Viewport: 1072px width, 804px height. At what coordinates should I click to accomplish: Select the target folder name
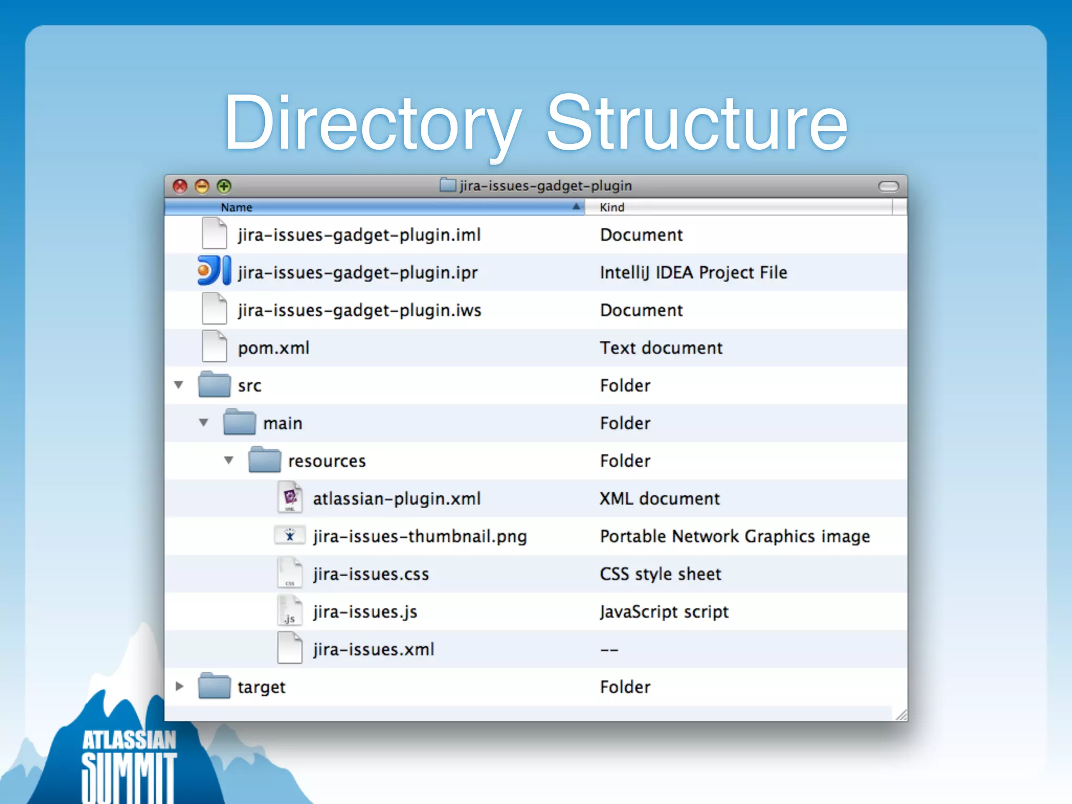tap(261, 687)
